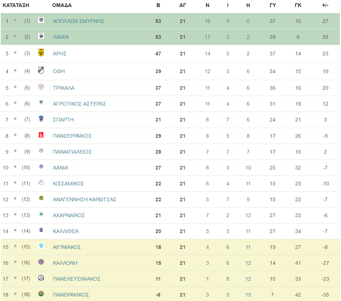The height and width of the screenshot is (301, 341).
Task: Click the ΤΡΙΚΑΛΑ circular crest
Action: (41, 87)
